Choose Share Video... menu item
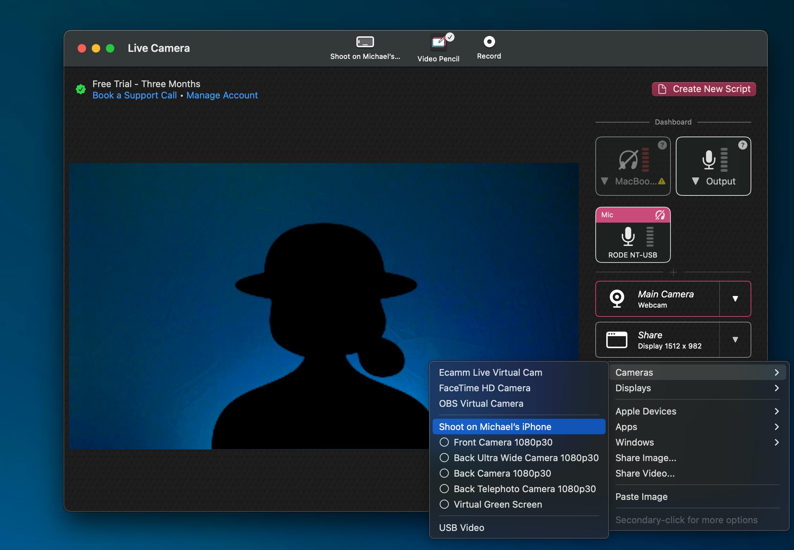This screenshot has width=794, height=550. point(697,473)
